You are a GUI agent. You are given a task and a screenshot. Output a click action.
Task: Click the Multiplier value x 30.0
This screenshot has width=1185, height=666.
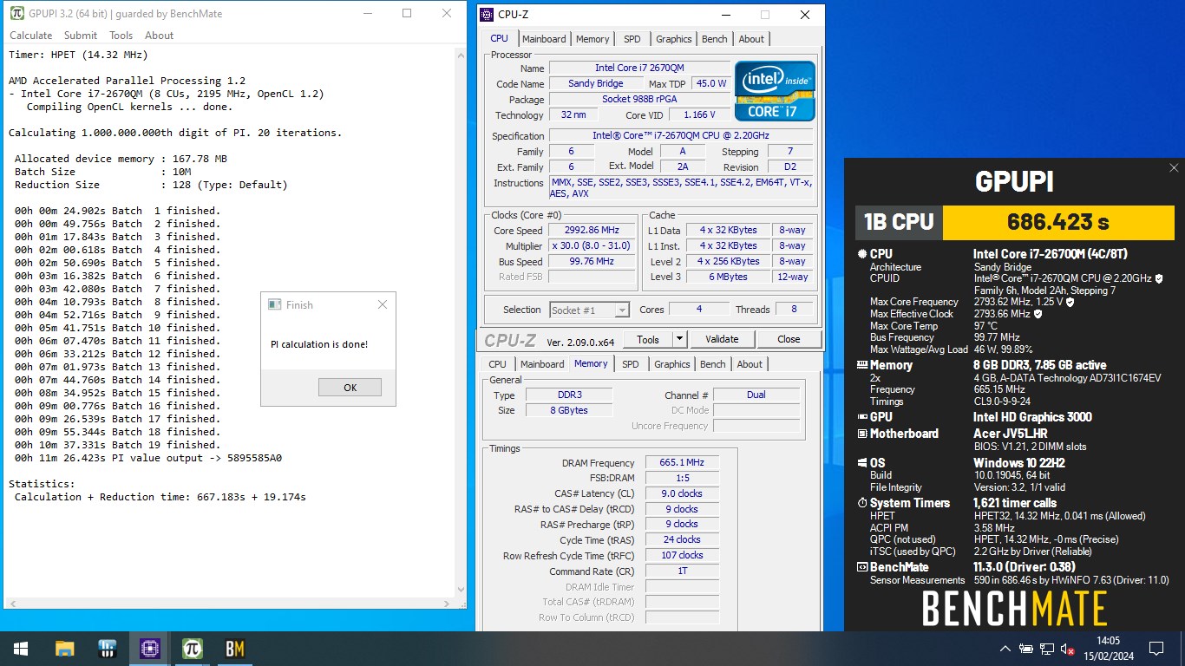point(592,245)
